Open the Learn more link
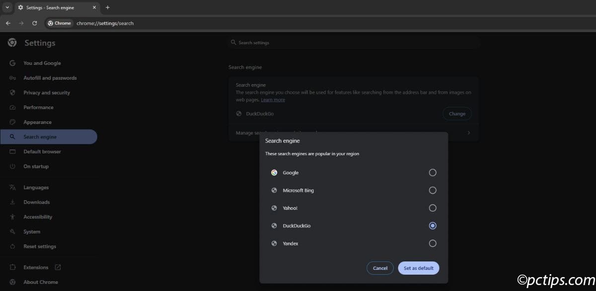Image resolution: width=596 pixels, height=291 pixels. click(x=273, y=100)
